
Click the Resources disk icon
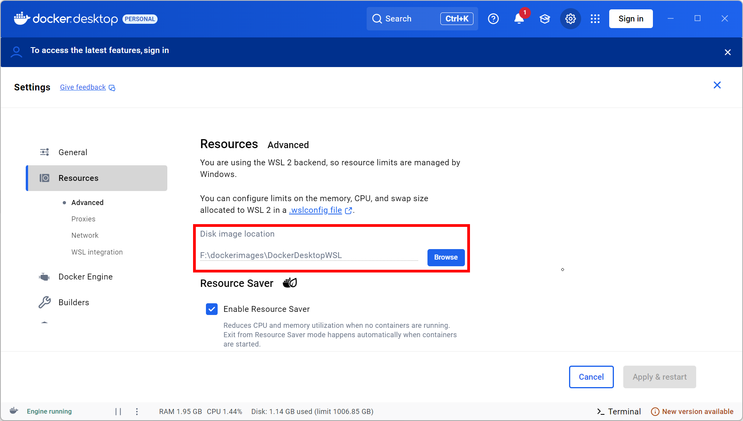[44, 178]
